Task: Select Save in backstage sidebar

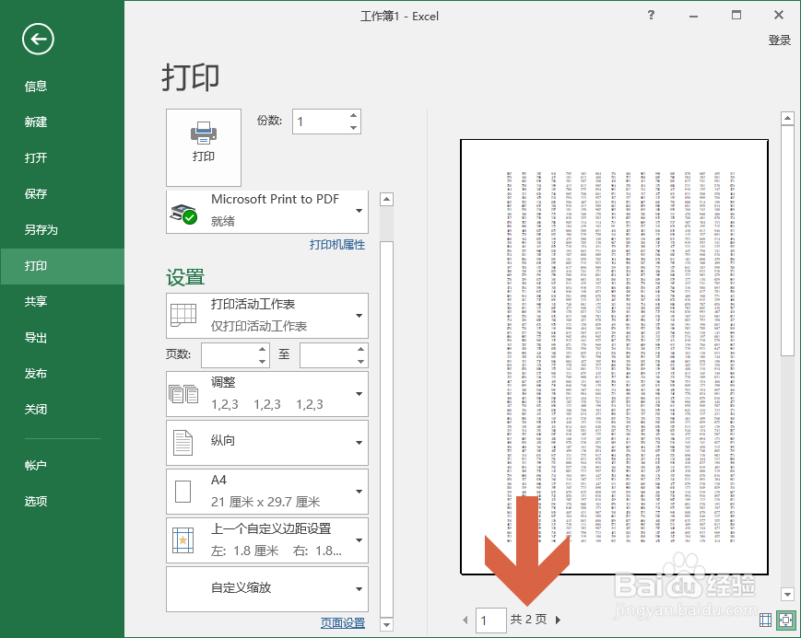Action: pos(63,194)
